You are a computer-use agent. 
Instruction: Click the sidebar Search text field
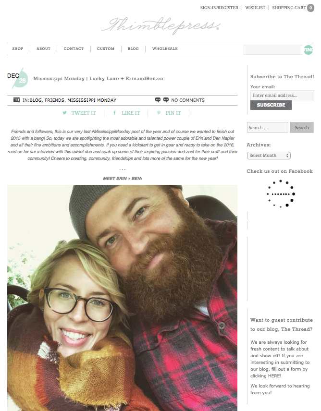[268, 127]
